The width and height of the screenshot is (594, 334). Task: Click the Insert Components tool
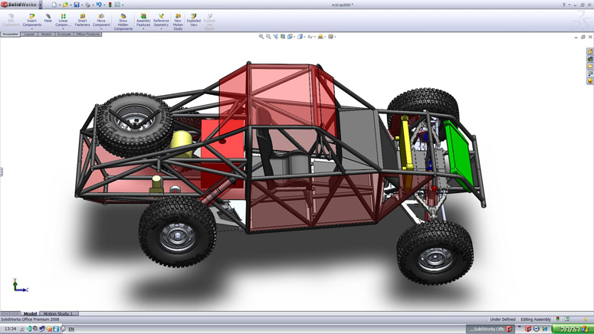point(31,19)
